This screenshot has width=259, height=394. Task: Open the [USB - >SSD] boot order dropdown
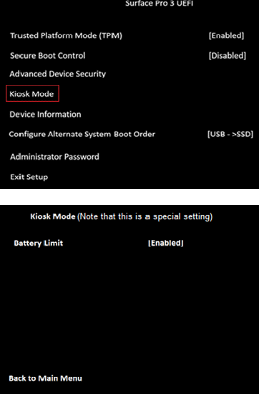pos(230,134)
